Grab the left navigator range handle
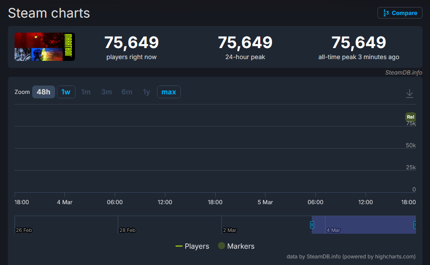The width and height of the screenshot is (430, 265). click(x=312, y=225)
